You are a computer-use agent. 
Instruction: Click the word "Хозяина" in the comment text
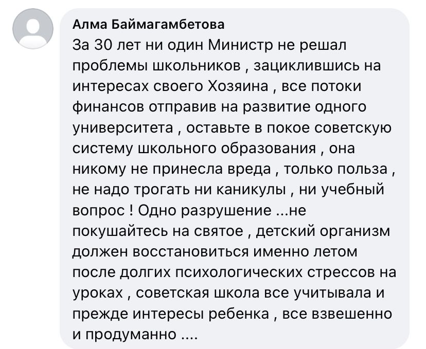[x=238, y=86]
